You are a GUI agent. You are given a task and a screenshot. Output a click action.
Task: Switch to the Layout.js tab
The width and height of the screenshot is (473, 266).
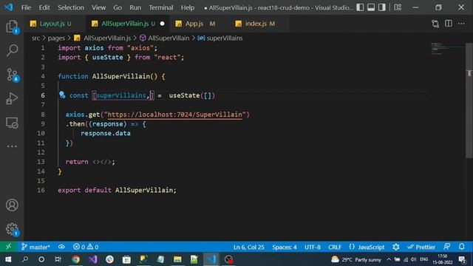(x=55, y=24)
